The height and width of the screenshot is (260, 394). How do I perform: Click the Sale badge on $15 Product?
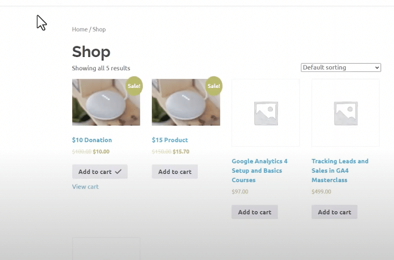(214, 86)
